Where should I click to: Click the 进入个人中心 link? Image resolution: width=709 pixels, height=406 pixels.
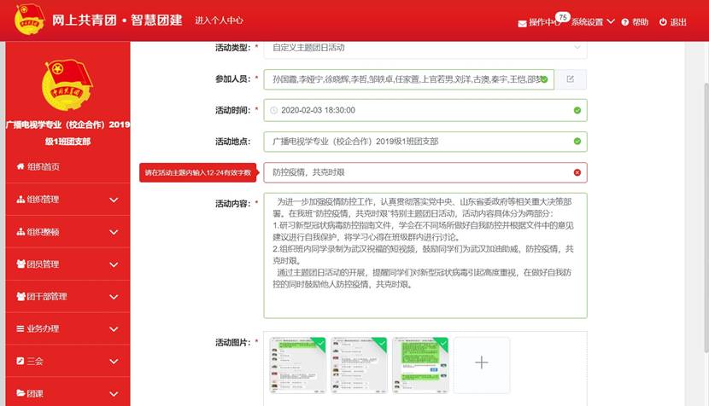click(x=220, y=20)
